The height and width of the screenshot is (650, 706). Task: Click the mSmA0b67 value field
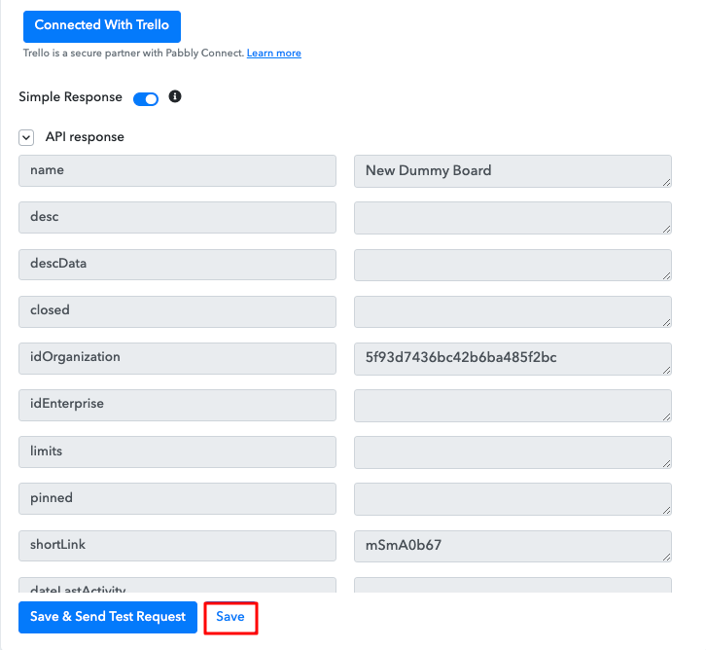(x=512, y=547)
